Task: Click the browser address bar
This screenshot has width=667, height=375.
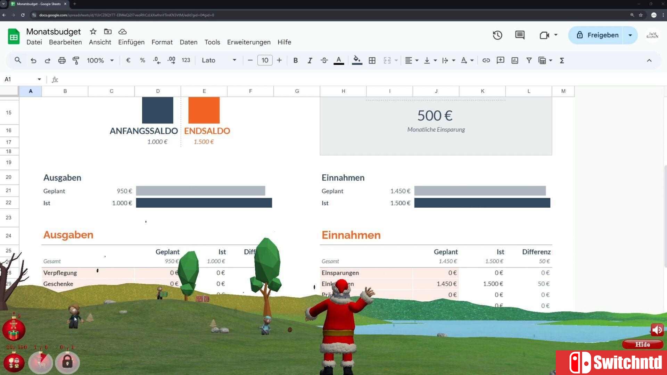Action: [330, 15]
